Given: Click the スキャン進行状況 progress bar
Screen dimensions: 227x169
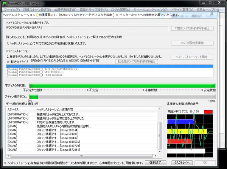Looking at the screenshot, I should pos(122,96).
